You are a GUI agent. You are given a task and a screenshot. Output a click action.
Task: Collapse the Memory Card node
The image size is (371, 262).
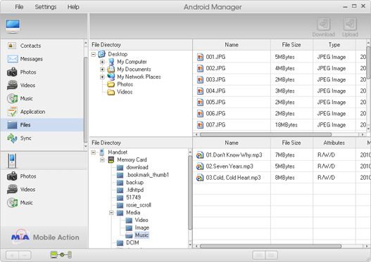pyautogui.click(x=102, y=159)
